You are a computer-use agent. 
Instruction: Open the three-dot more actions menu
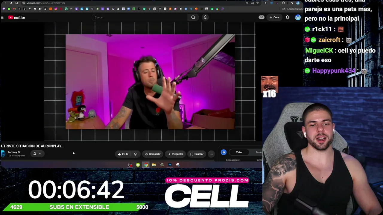click(211, 154)
